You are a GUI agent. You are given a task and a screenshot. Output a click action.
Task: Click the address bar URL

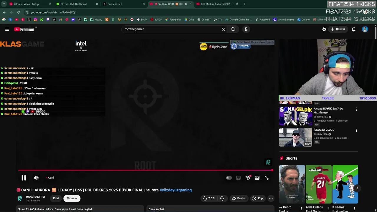pos(54,12)
